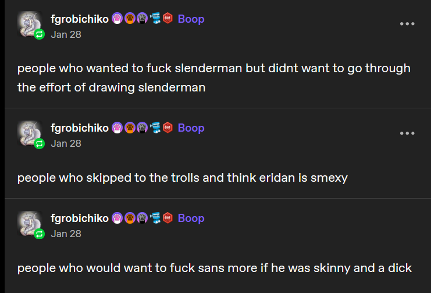
Task: Open fgrobichiko username on the sans post
Action: pos(80,218)
